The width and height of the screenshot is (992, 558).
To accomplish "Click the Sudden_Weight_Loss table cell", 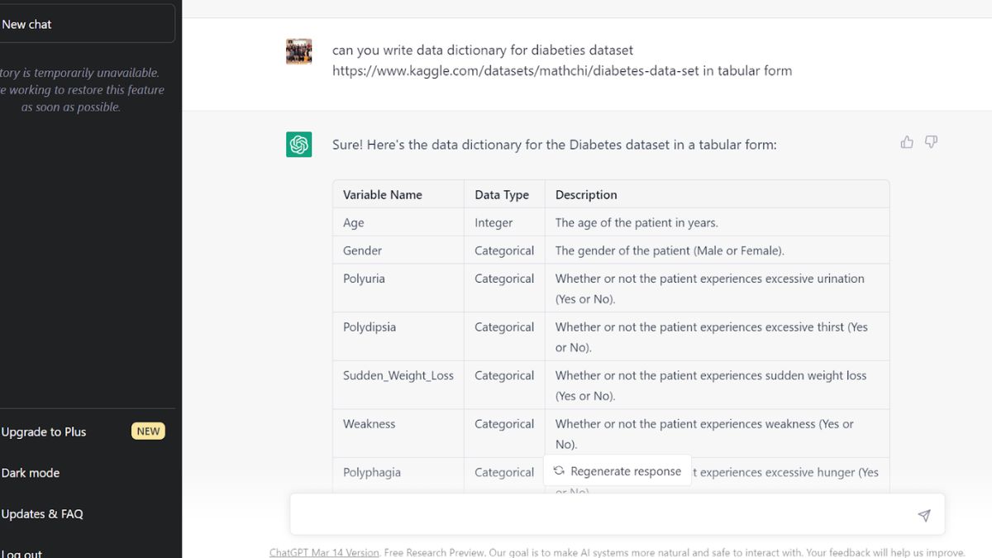I will pyautogui.click(x=398, y=375).
